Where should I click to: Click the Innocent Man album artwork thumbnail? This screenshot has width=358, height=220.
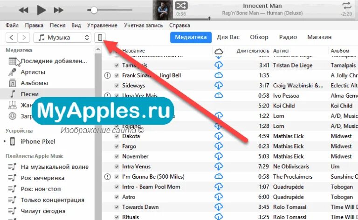tap(163, 10)
